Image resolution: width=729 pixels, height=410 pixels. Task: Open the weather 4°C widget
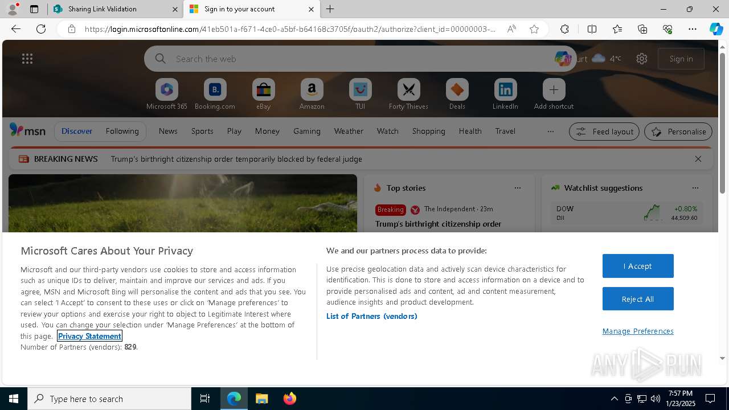click(607, 59)
